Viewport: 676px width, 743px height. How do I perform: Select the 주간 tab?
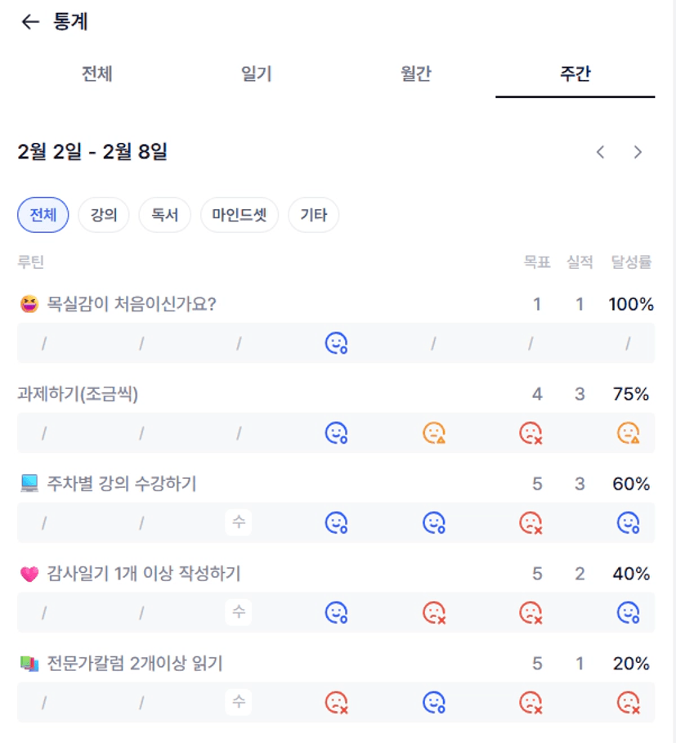pos(575,74)
